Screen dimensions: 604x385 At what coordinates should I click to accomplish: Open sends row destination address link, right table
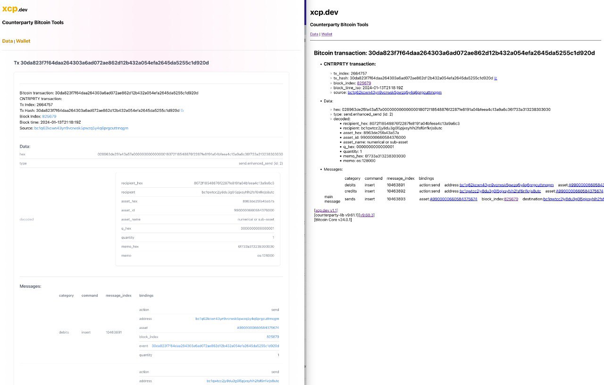pyautogui.click(x=573, y=199)
